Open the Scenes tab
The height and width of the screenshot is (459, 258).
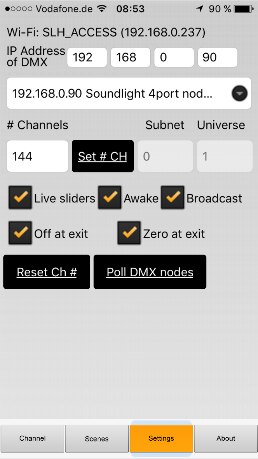coord(97,438)
